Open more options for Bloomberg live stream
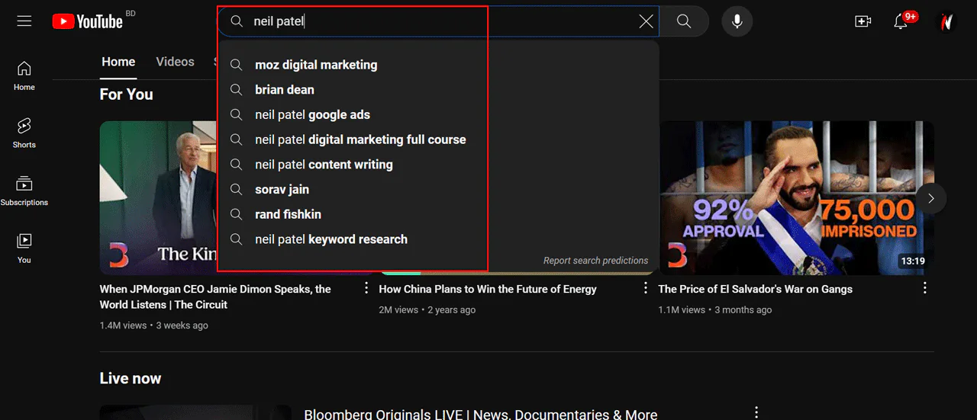The image size is (977, 420). tap(756, 412)
